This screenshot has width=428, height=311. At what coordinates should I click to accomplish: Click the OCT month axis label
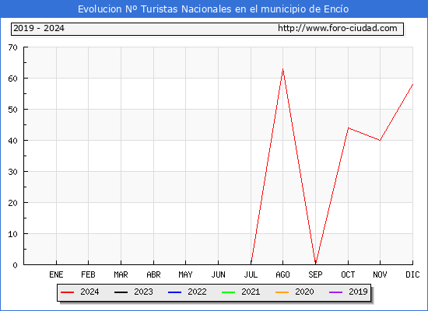click(x=348, y=274)
